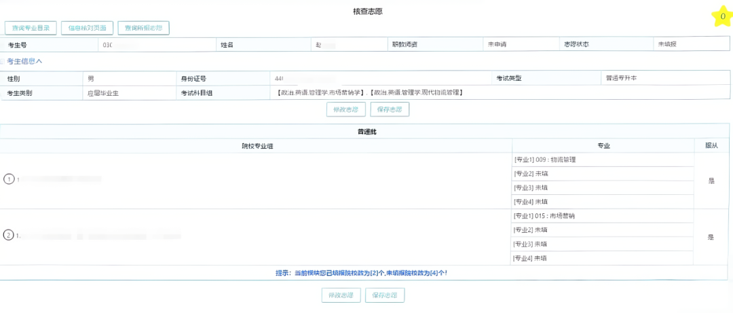The width and height of the screenshot is (733, 313).
Task: Click the 普通批 batch header
Action: 366,131
